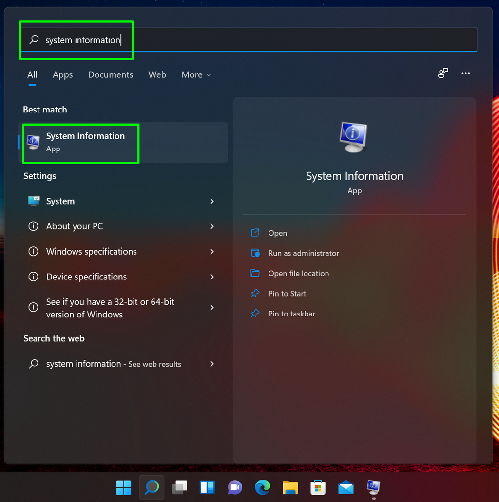The height and width of the screenshot is (502, 499).
Task: Launch Microsoft Edge from taskbar
Action: point(263,487)
